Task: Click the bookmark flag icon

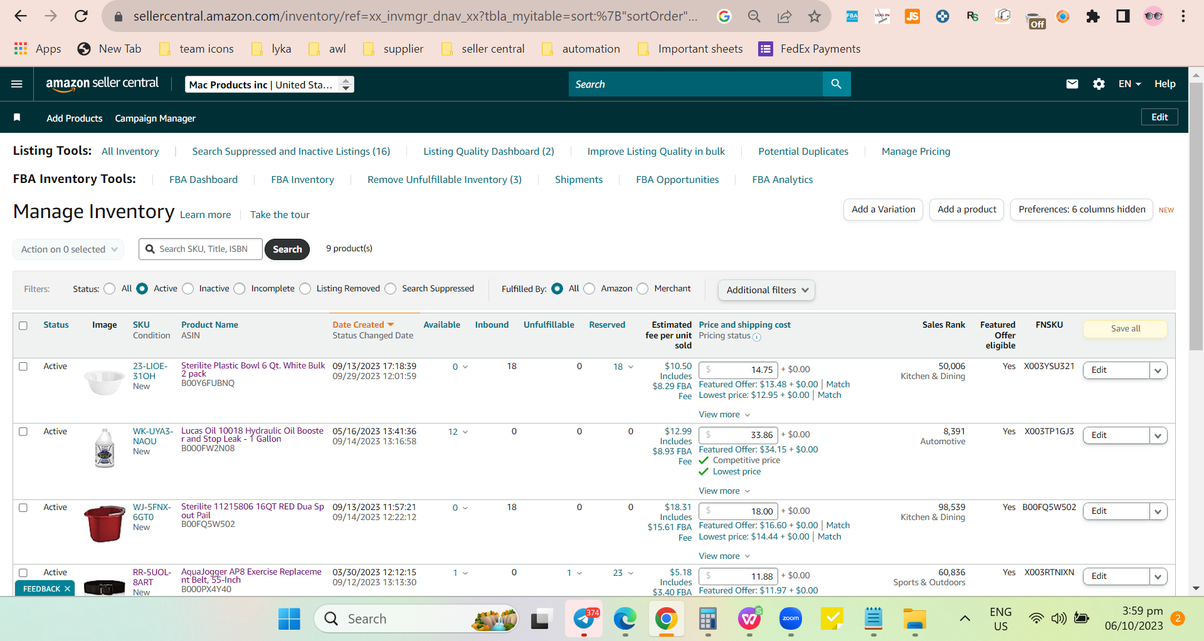Action: click(x=17, y=118)
